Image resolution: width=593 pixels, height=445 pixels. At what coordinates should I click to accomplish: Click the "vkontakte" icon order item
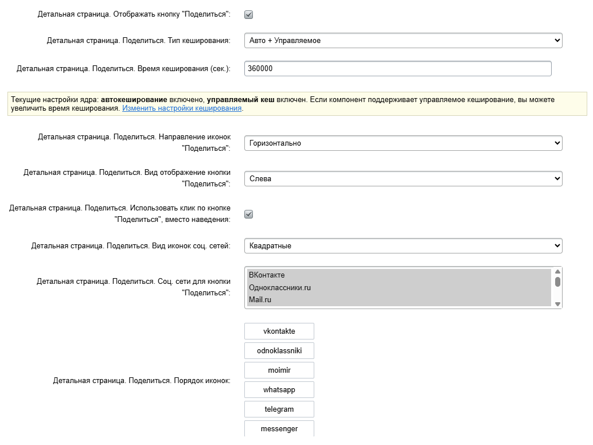pyautogui.click(x=279, y=331)
